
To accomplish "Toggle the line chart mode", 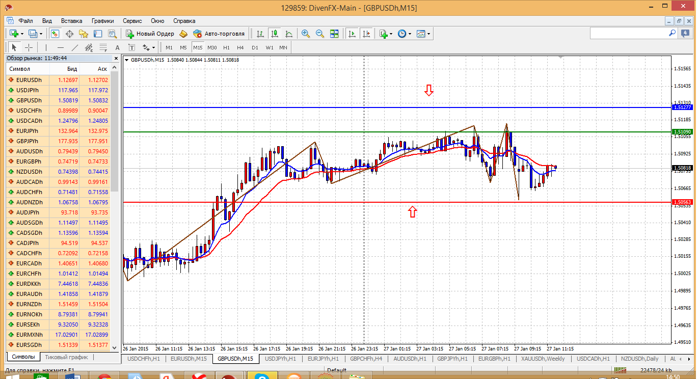I will click(289, 34).
